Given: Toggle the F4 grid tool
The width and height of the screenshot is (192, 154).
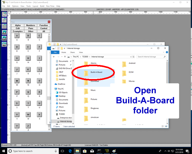Looking at the screenshot, I should pyautogui.click(x=4, y=26).
